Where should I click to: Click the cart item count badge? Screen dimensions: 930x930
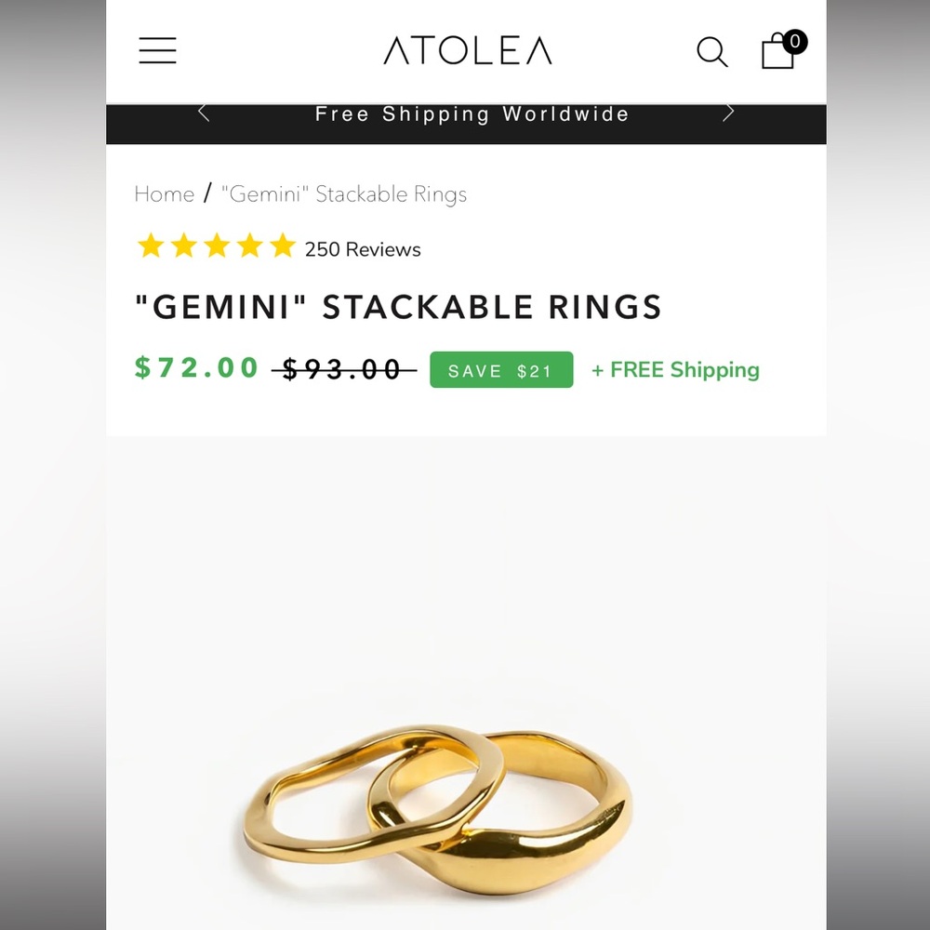[x=795, y=40]
